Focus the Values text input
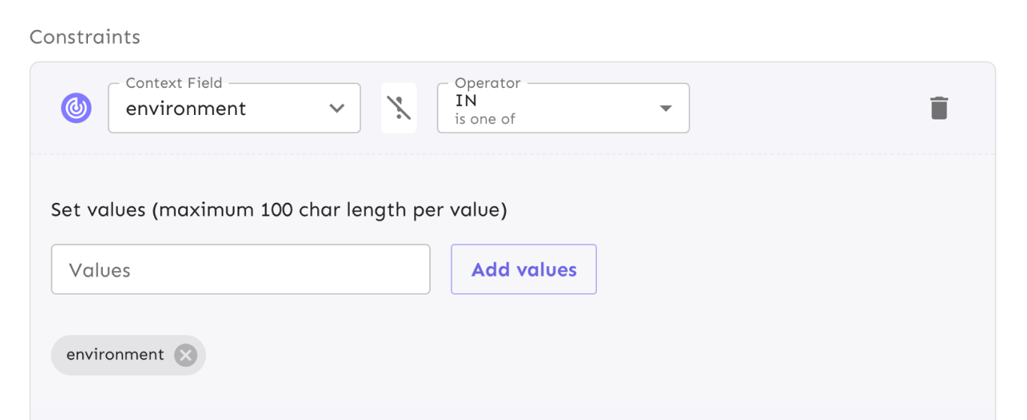This screenshot has height=420, width=1027. (241, 270)
